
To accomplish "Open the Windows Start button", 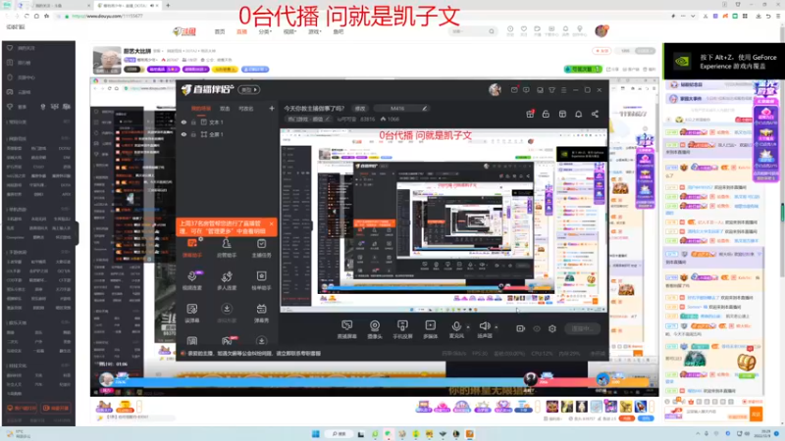I will tap(315, 434).
